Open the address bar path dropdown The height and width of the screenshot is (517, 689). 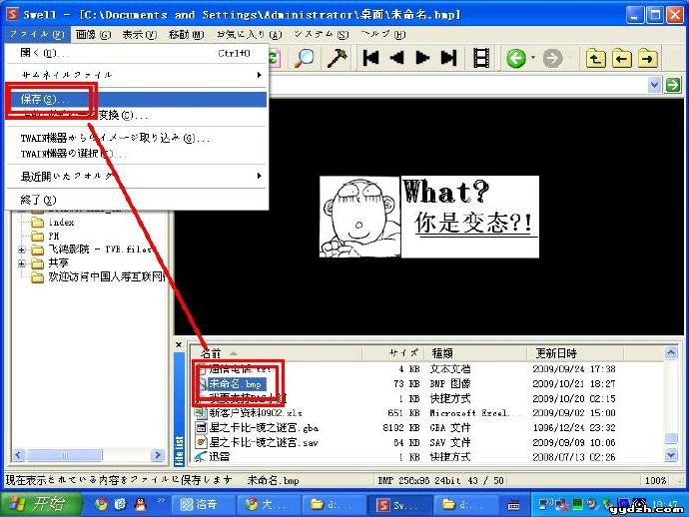click(656, 86)
